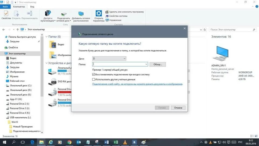259x146 pixels.
Task: Open address bar history dropdown
Action: (201, 30)
